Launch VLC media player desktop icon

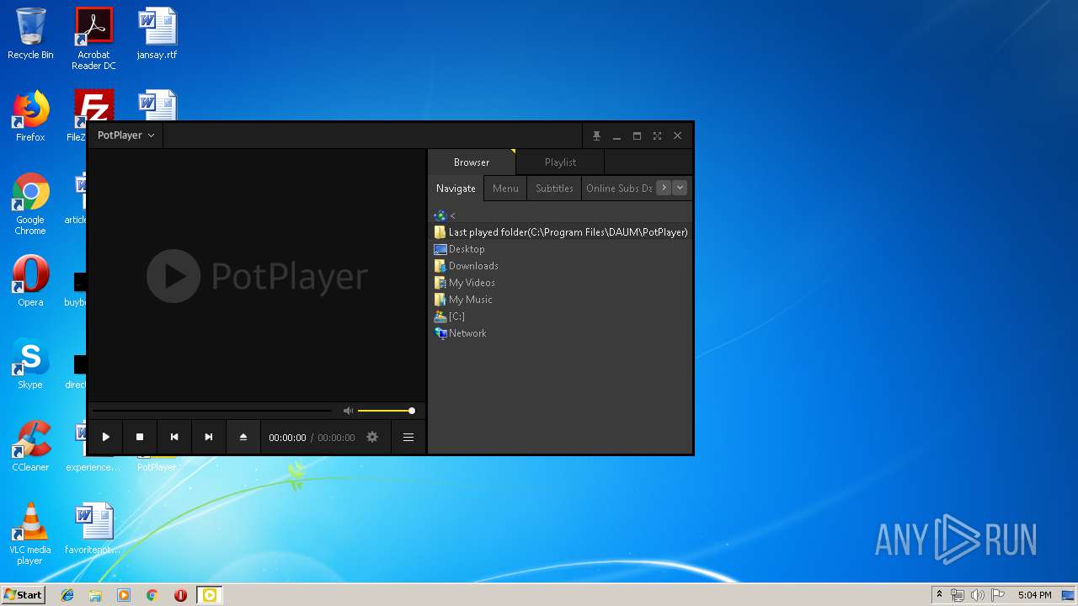[x=30, y=534]
